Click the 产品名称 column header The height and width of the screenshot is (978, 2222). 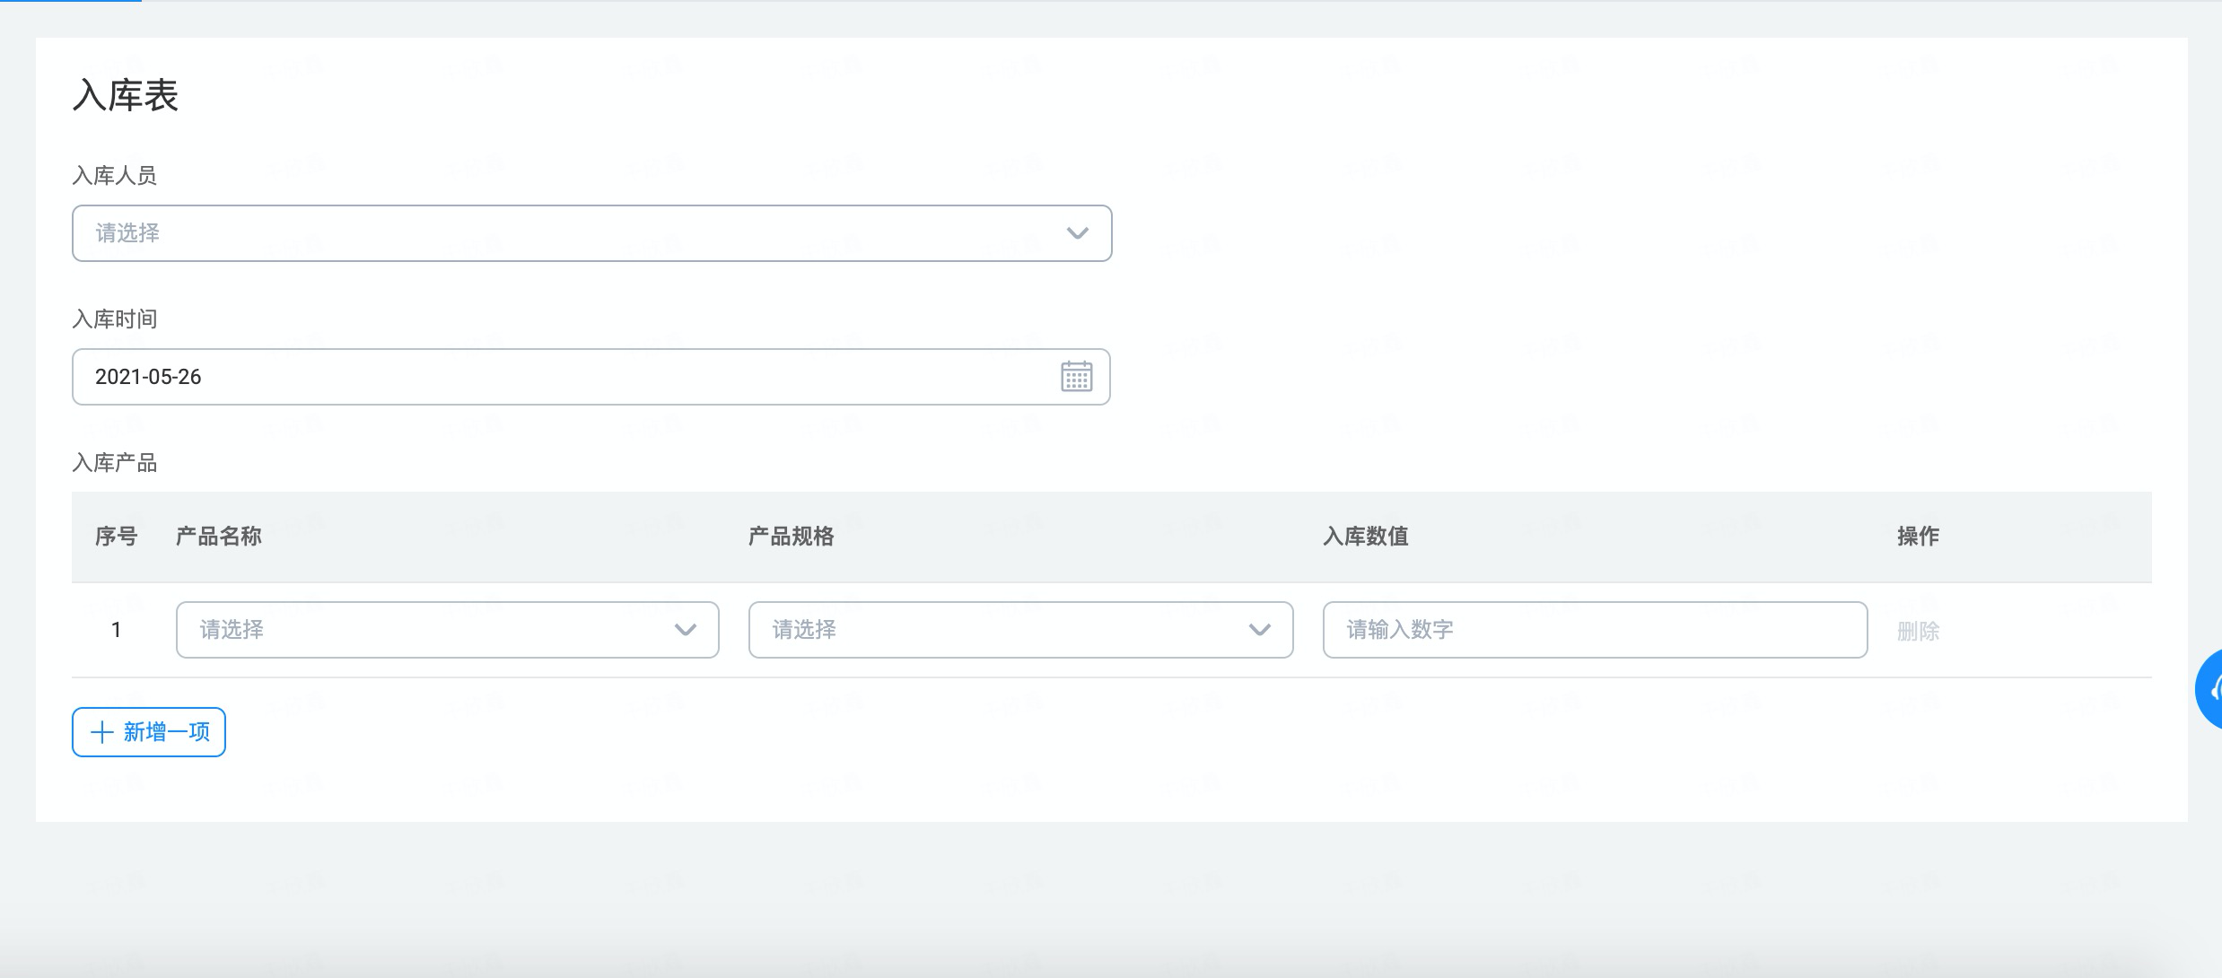[x=218, y=537]
